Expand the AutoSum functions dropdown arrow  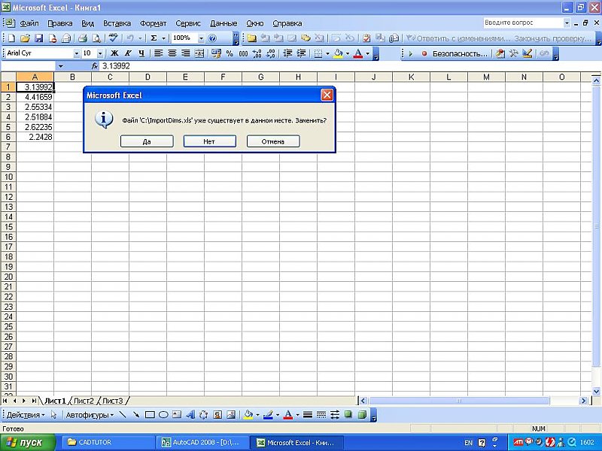click(x=163, y=38)
